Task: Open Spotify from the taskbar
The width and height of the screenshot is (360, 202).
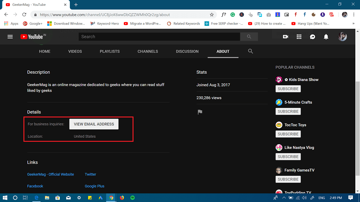Action: pos(132,198)
